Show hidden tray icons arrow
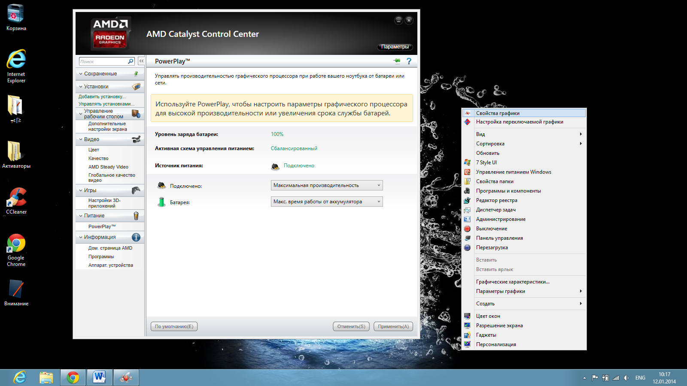 [x=584, y=378]
